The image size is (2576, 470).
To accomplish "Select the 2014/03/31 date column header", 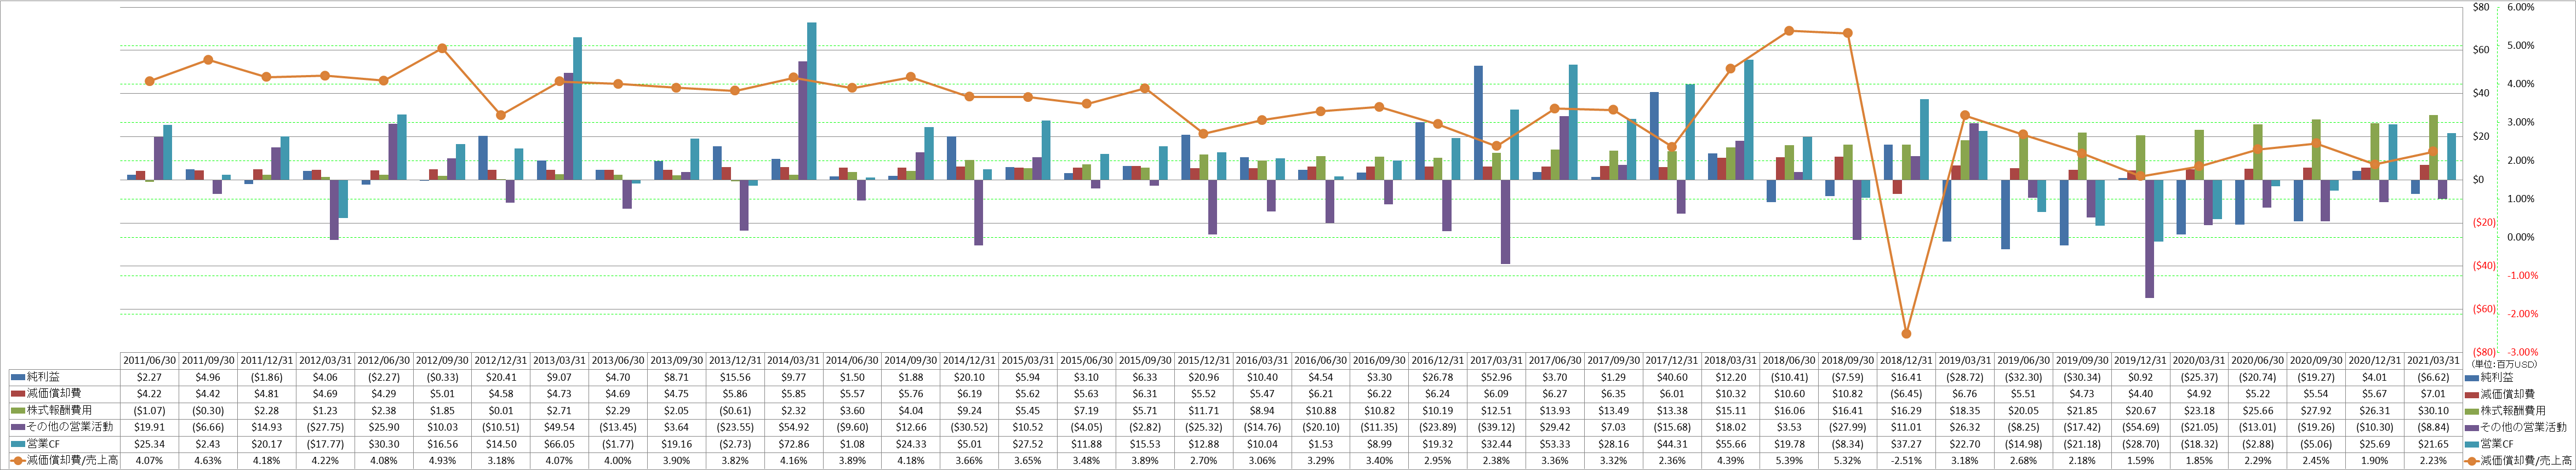I will click(794, 360).
